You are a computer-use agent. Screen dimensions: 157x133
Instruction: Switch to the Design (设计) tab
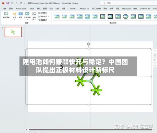(51, 8)
